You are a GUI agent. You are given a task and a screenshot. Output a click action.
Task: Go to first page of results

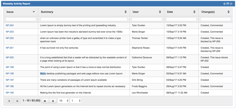(x=9, y=101)
